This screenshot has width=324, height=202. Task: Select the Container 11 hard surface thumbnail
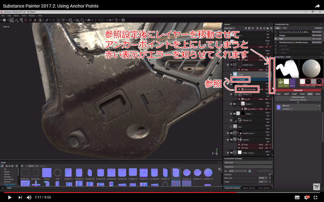(x=176, y=173)
